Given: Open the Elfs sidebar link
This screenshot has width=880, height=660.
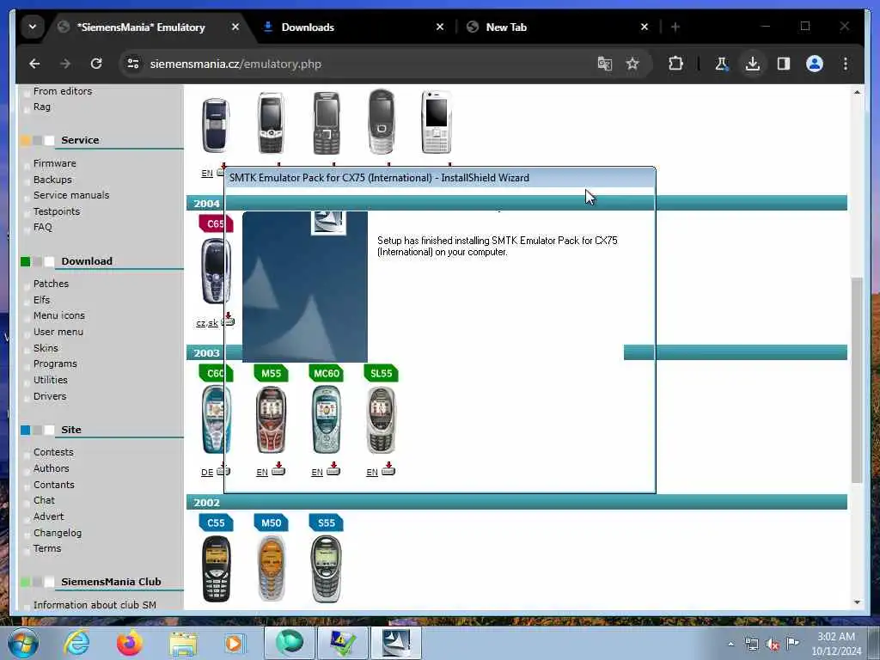Looking at the screenshot, I should pyautogui.click(x=41, y=300).
